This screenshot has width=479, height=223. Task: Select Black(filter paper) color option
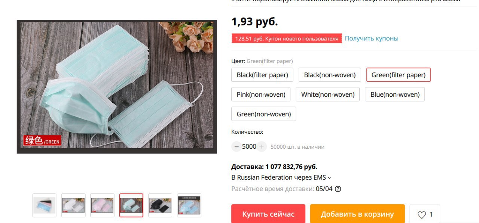click(262, 75)
